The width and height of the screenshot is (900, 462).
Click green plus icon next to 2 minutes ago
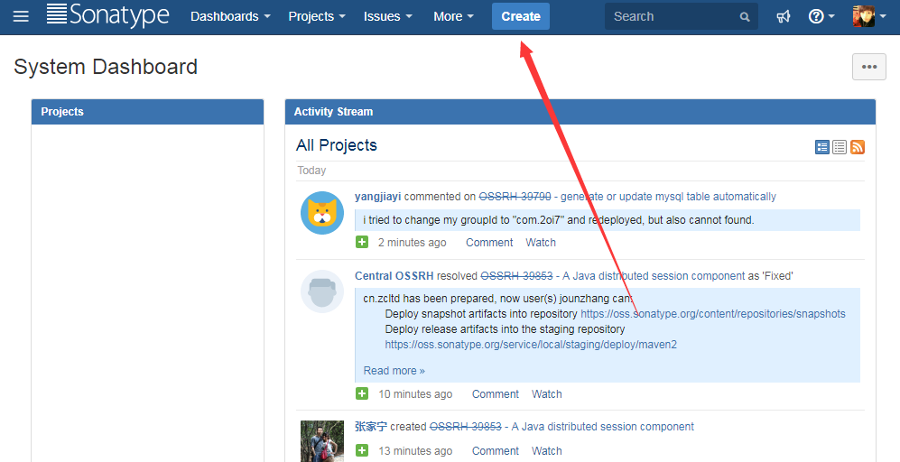click(362, 242)
